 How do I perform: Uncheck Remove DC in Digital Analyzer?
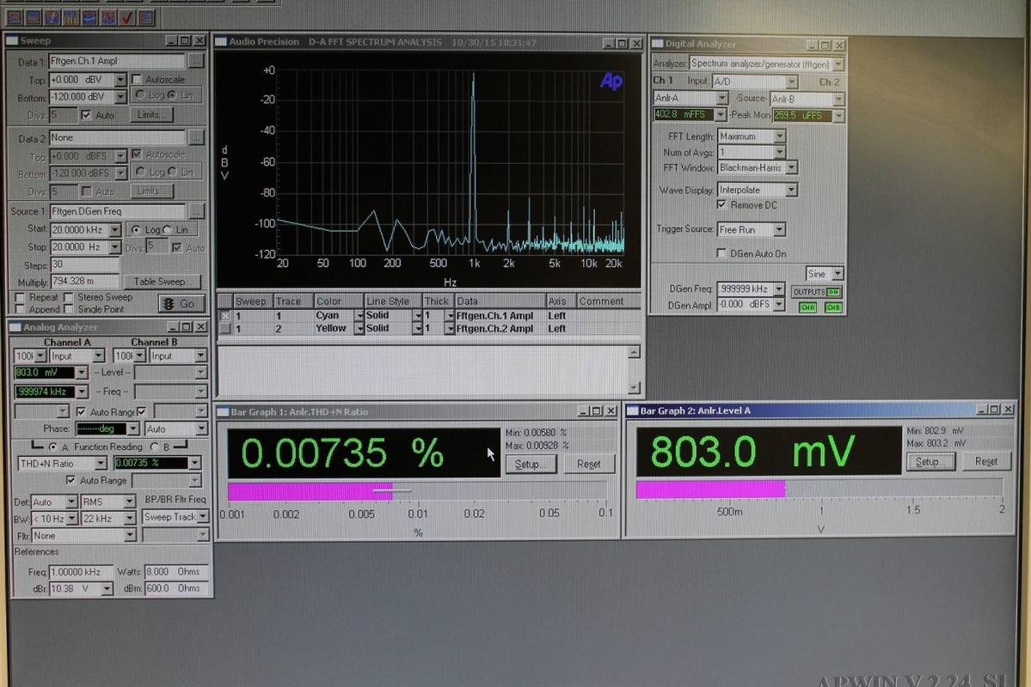(x=721, y=205)
